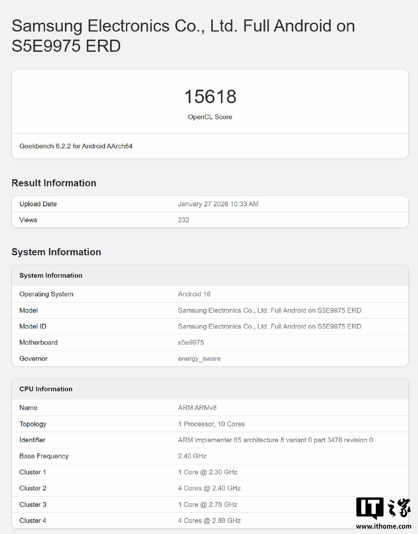
Task: Click Geekbench 6.2.2 for Android AArch64 text
Action: (76, 146)
